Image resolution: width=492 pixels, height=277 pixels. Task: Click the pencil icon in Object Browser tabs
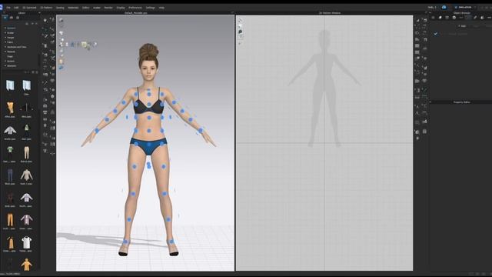click(475, 18)
